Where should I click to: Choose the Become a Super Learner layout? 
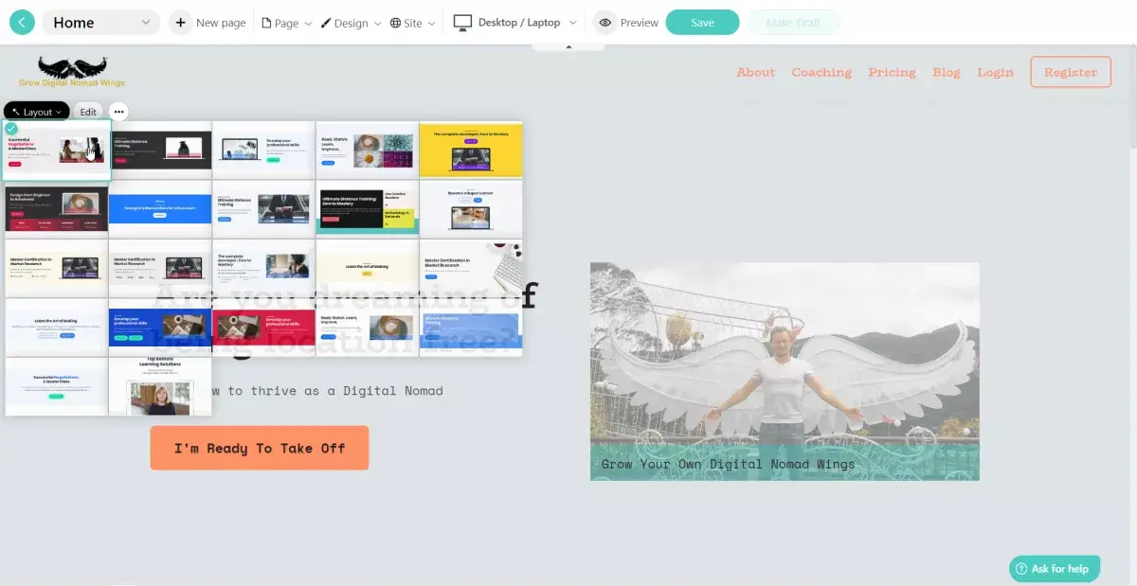coord(471,209)
